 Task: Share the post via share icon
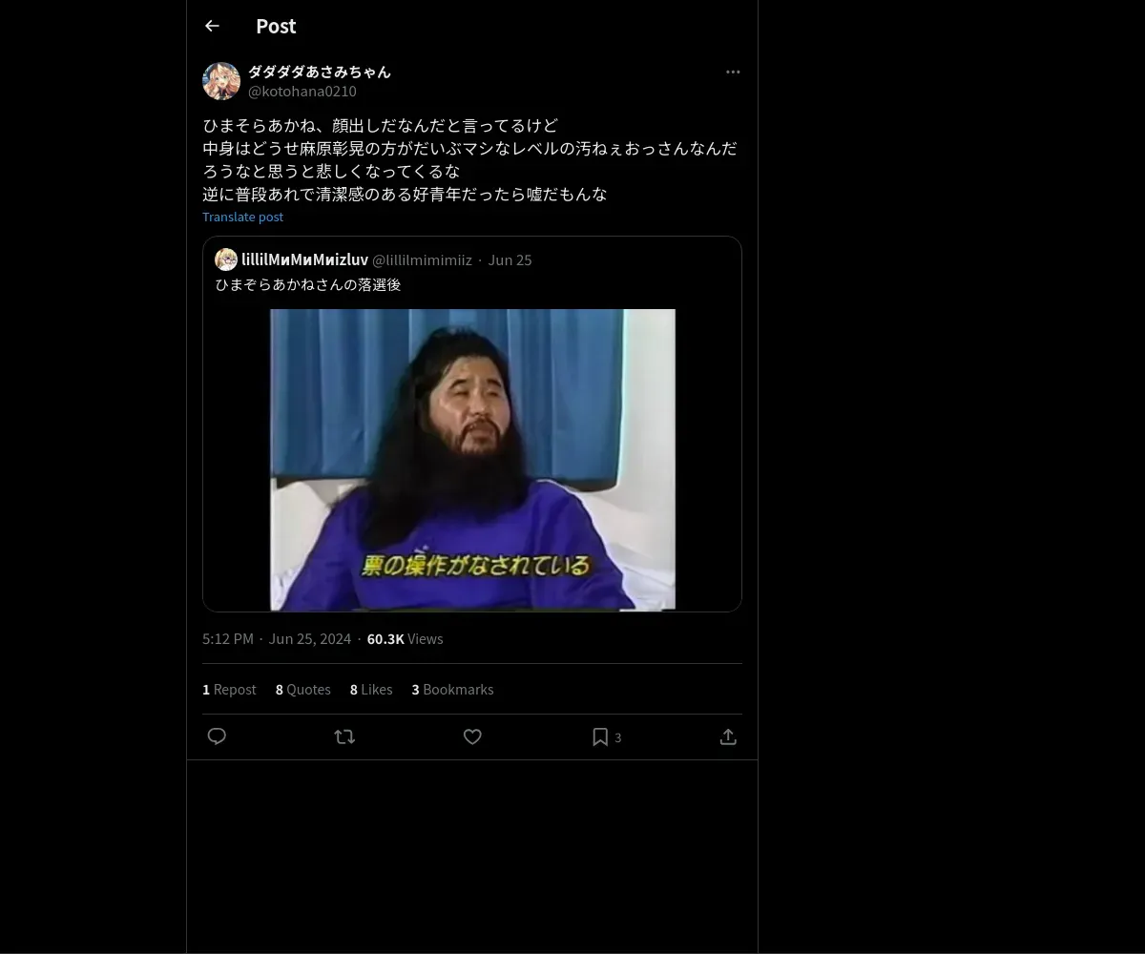(x=728, y=736)
